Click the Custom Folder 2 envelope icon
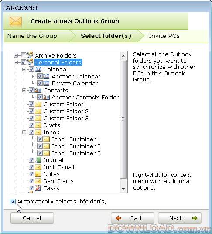The width and height of the screenshot is (212, 234). coord(38,111)
